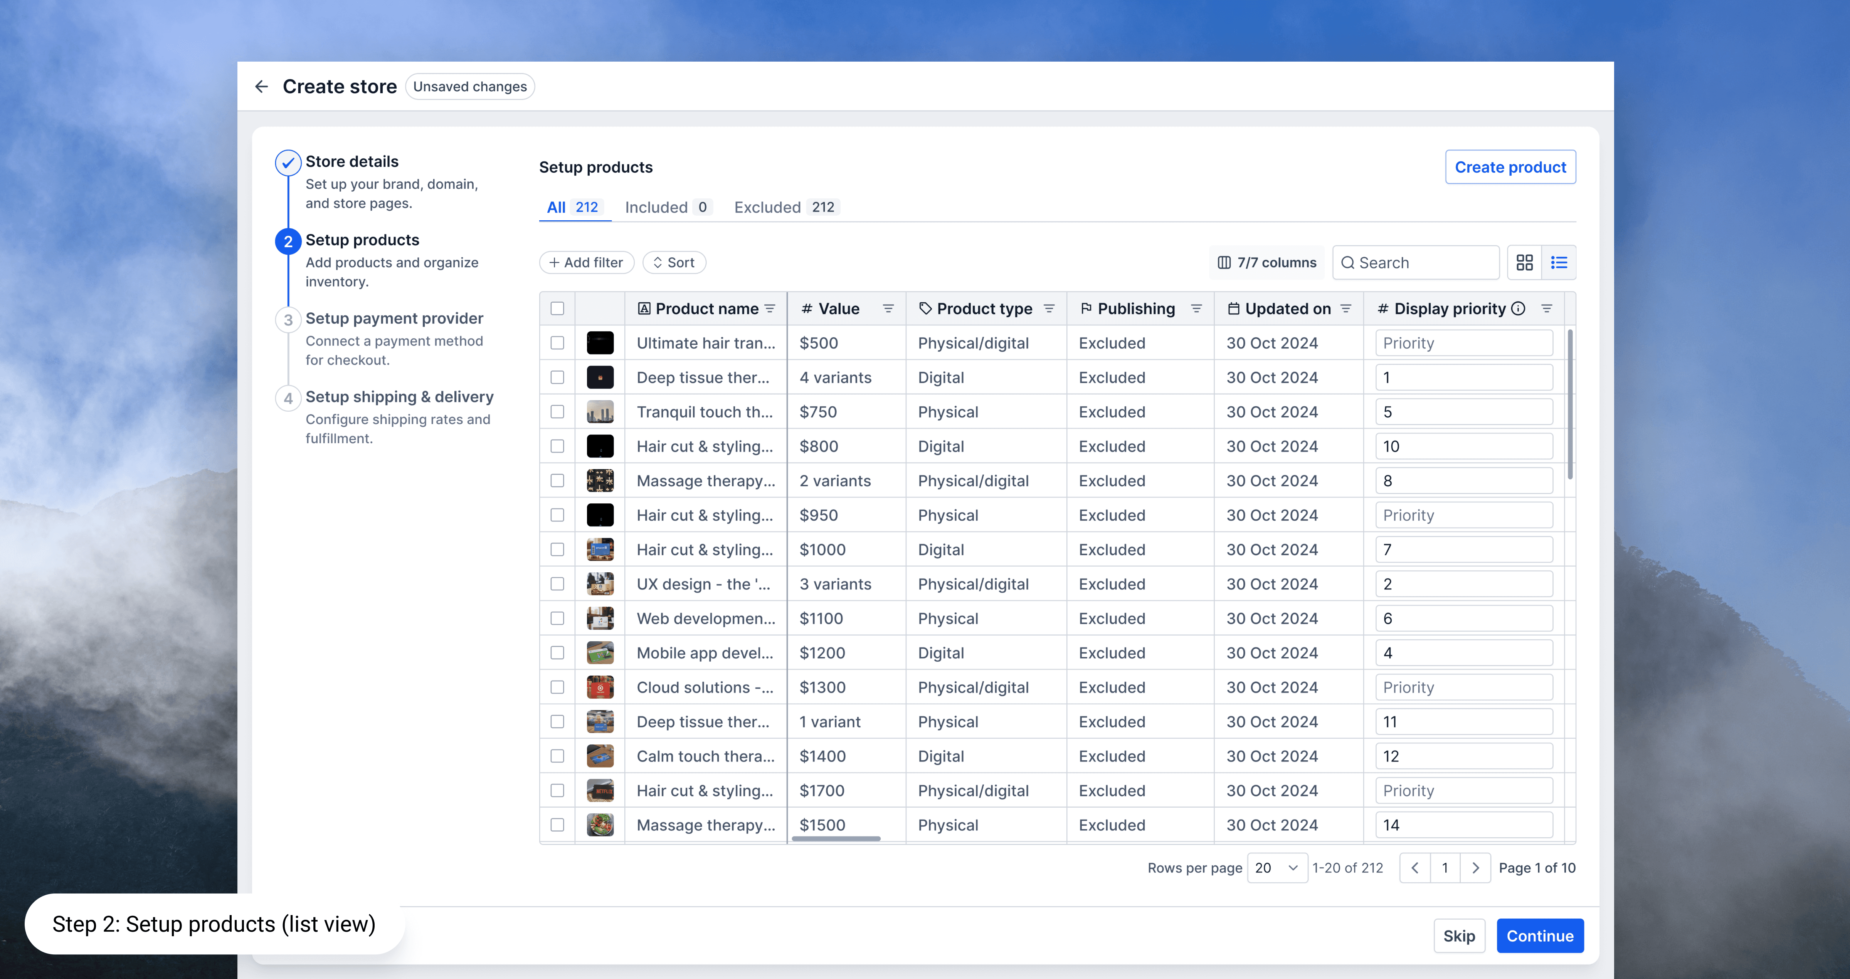This screenshot has width=1850, height=979.
Task: Check the UX design row checkbox
Action: pyautogui.click(x=557, y=584)
